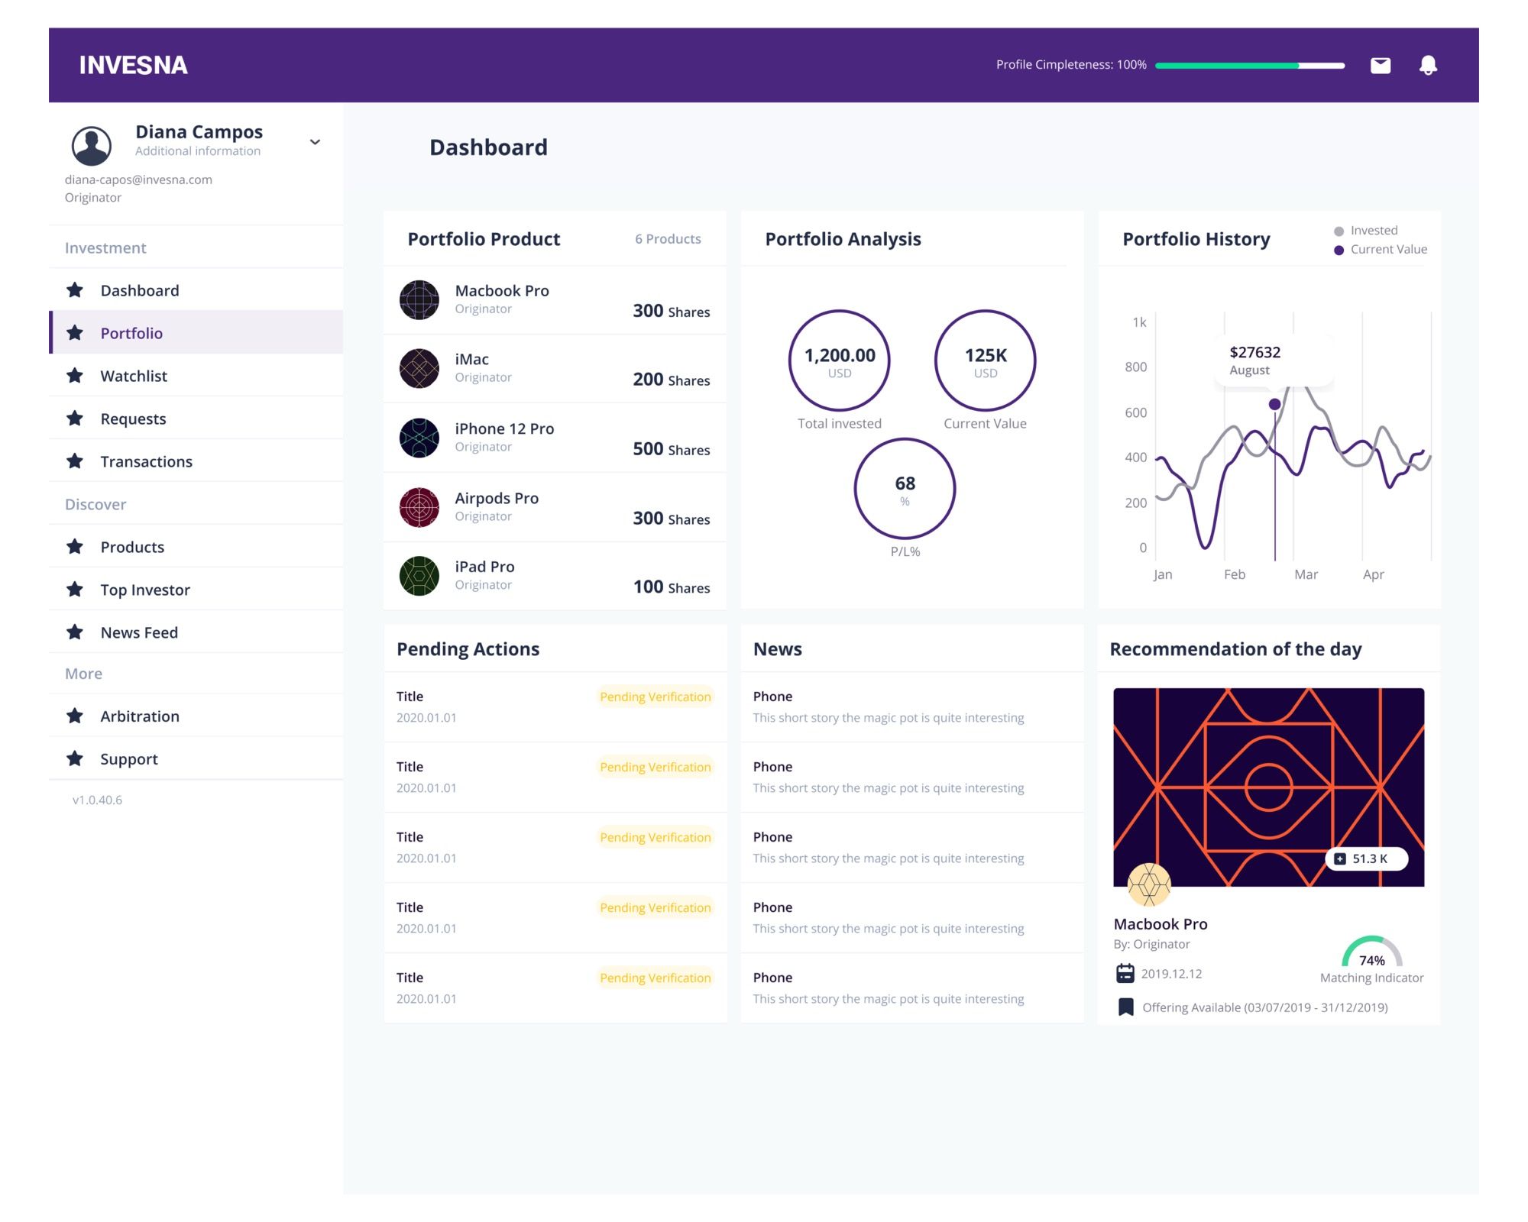Click the notification bell icon

pos(1427,66)
